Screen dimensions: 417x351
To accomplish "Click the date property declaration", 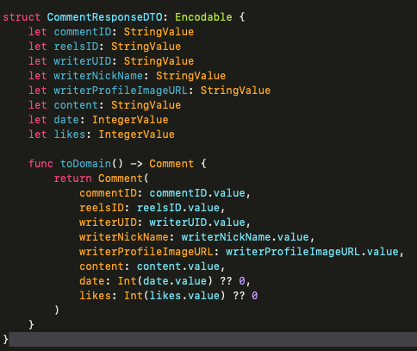I will click(66, 120).
